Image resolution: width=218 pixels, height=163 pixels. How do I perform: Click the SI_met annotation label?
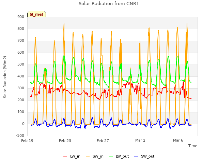tap(36, 14)
